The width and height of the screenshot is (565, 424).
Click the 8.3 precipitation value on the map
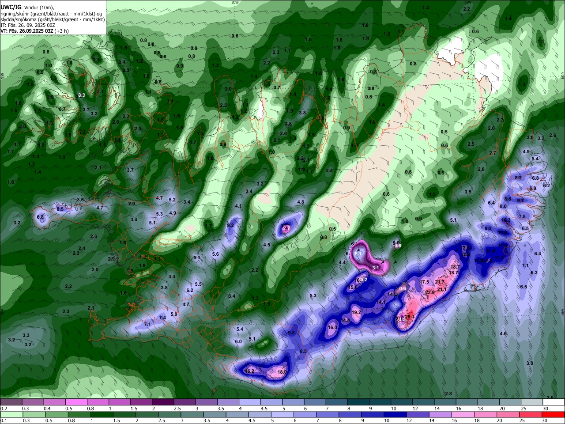[x=518, y=178]
